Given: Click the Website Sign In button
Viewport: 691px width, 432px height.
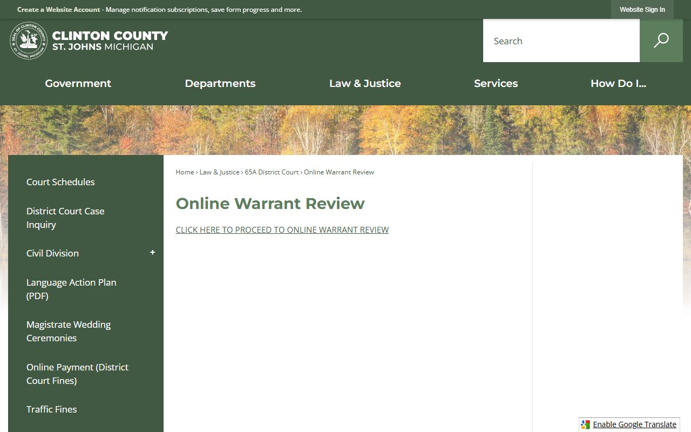Looking at the screenshot, I should (642, 10).
